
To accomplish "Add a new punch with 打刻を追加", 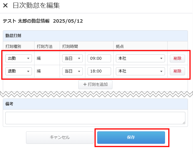I will pyautogui.click(x=95, y=85).
